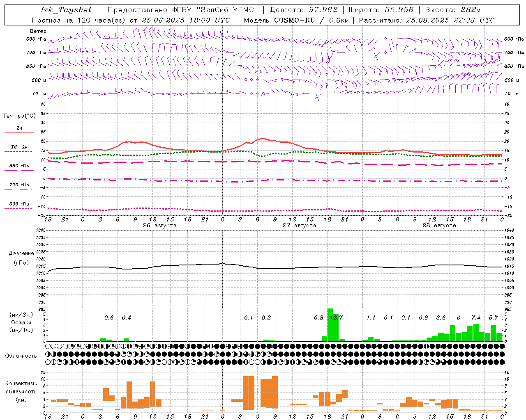Click the 0.6 precipitation value
Image resolution: width=526 pixels, height=420 pixels.
pos(109,318)
